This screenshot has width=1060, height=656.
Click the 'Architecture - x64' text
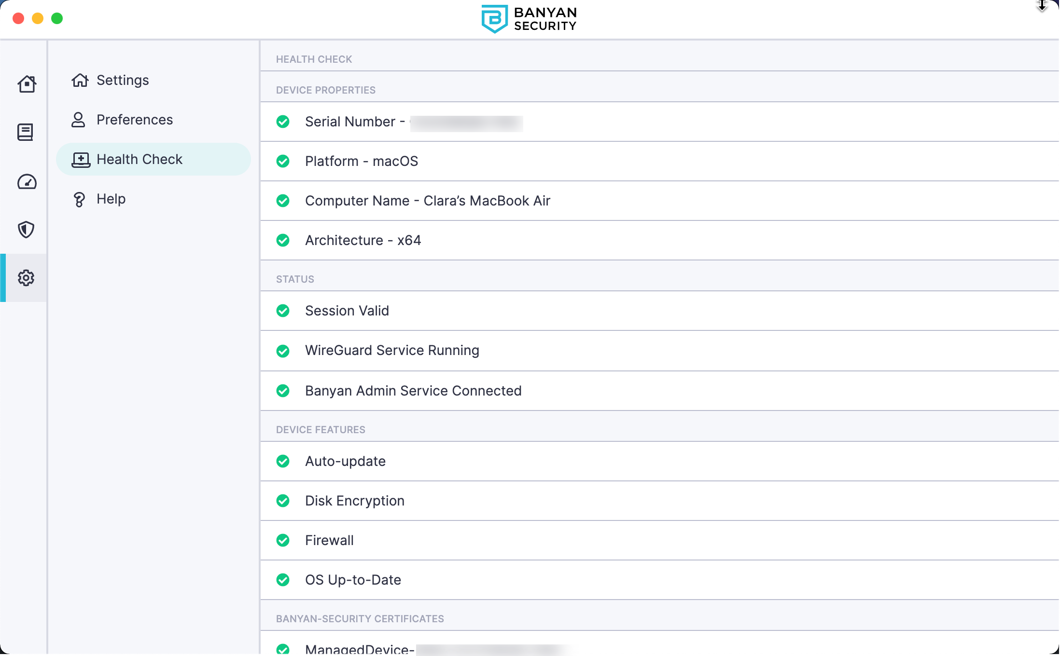coord(363,240)
